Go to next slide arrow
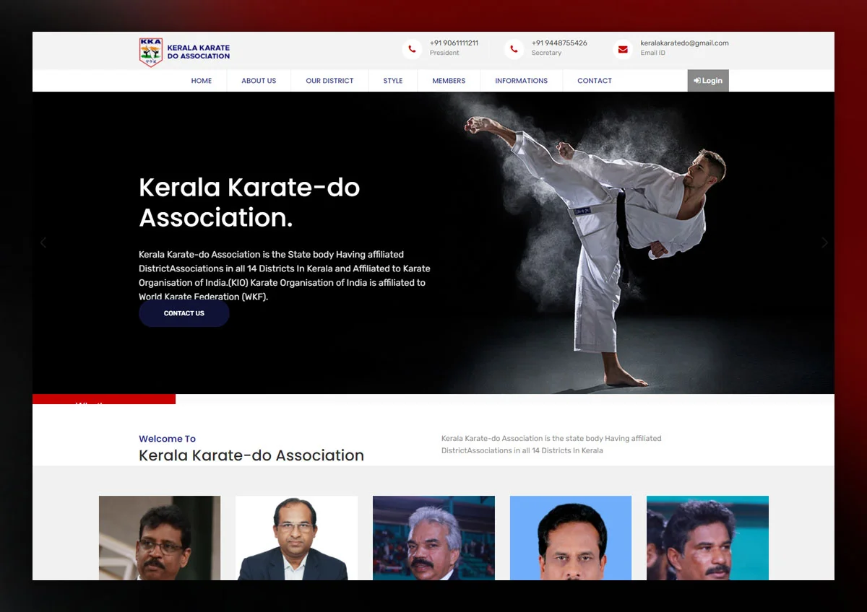This screenshot has height=612, width=867. 824,242
